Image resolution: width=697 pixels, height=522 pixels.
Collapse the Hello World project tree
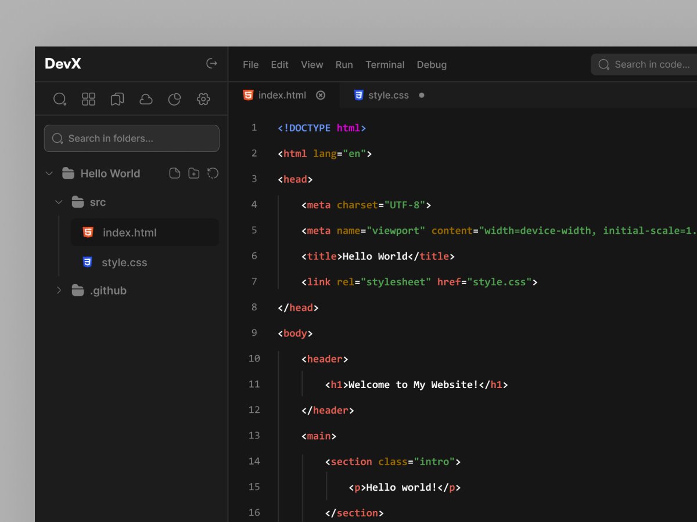click(x=49, y=173)
